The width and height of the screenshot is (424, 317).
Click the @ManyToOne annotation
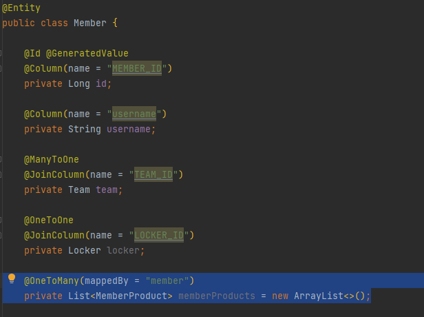[52, 159]
